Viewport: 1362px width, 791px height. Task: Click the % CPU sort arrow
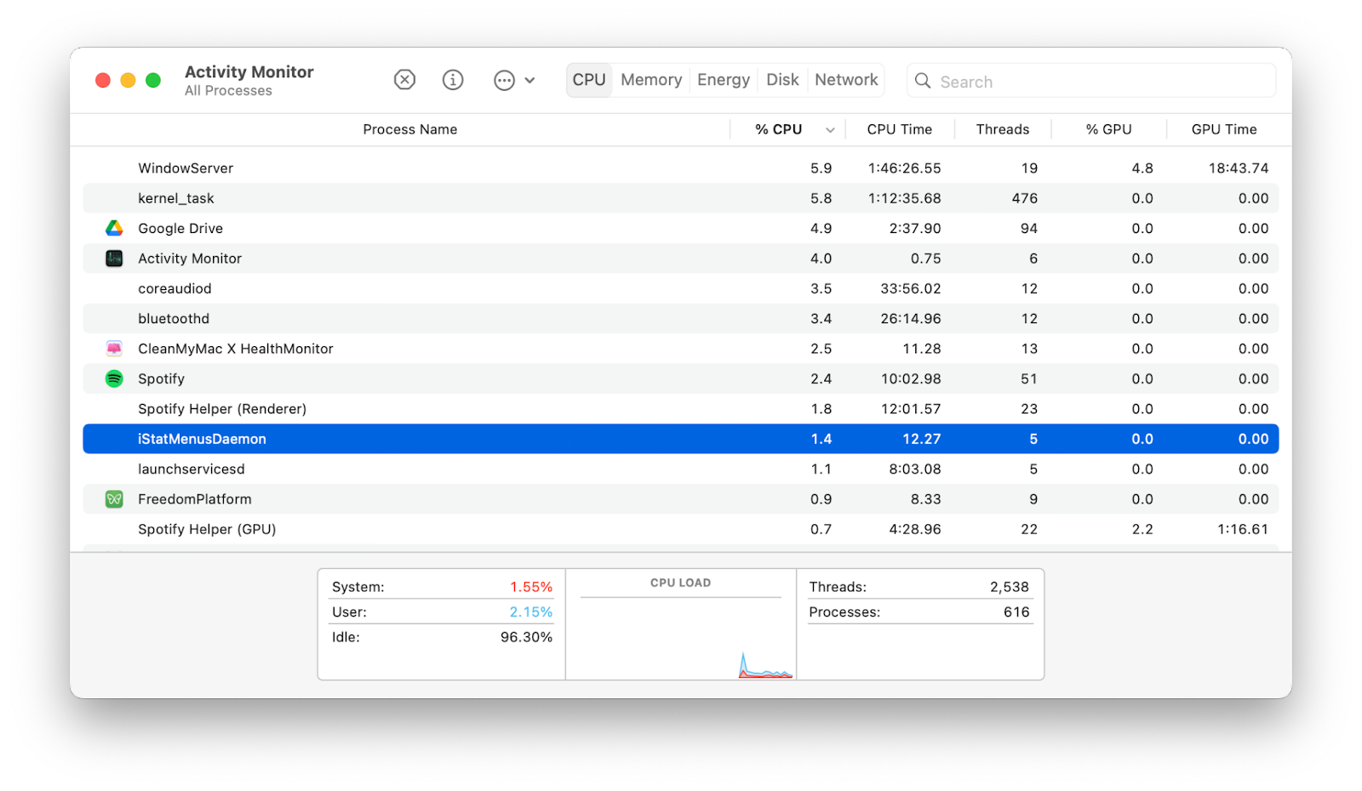coord(829,129)
